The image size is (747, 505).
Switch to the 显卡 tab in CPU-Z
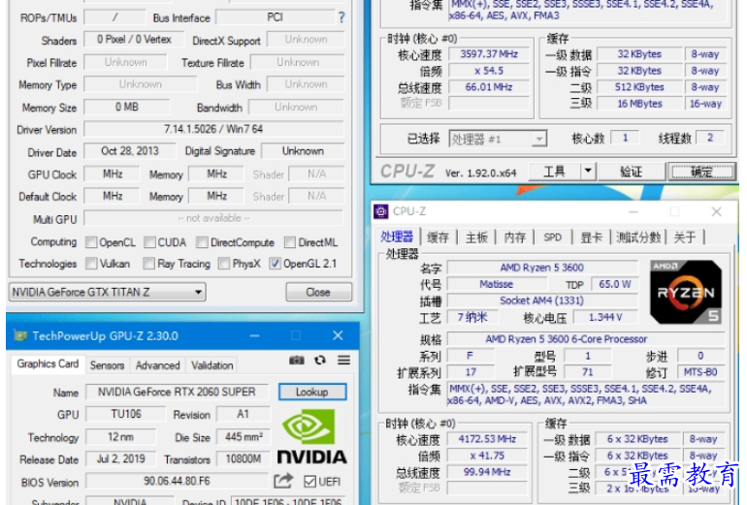pos(591,237)
